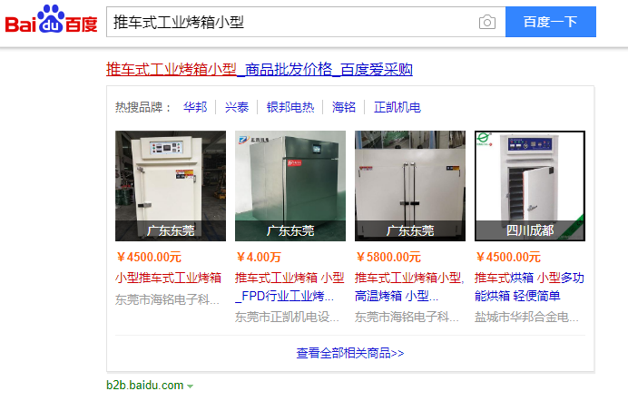Viewport: 628px width, 401px height.
Task: Click 查看全部相关商品>> link
Action: (x=350, y=353)
